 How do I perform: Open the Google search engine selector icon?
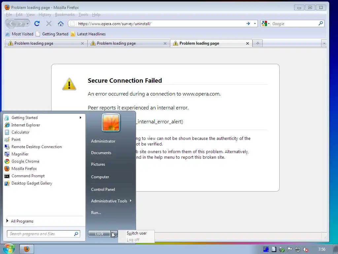(x=265, y=23)
